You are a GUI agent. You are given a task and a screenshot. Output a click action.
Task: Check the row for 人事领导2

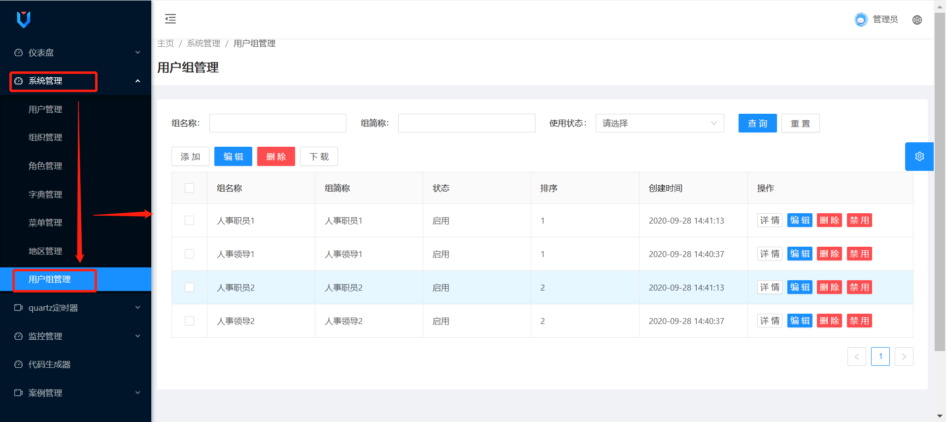pyautogui.click(x=189, y=321)
